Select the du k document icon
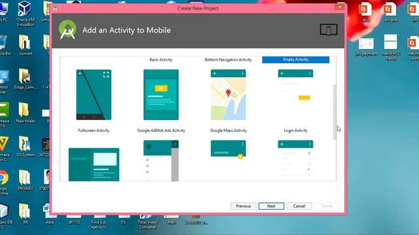Screen dimensions: 419x235 367,12
